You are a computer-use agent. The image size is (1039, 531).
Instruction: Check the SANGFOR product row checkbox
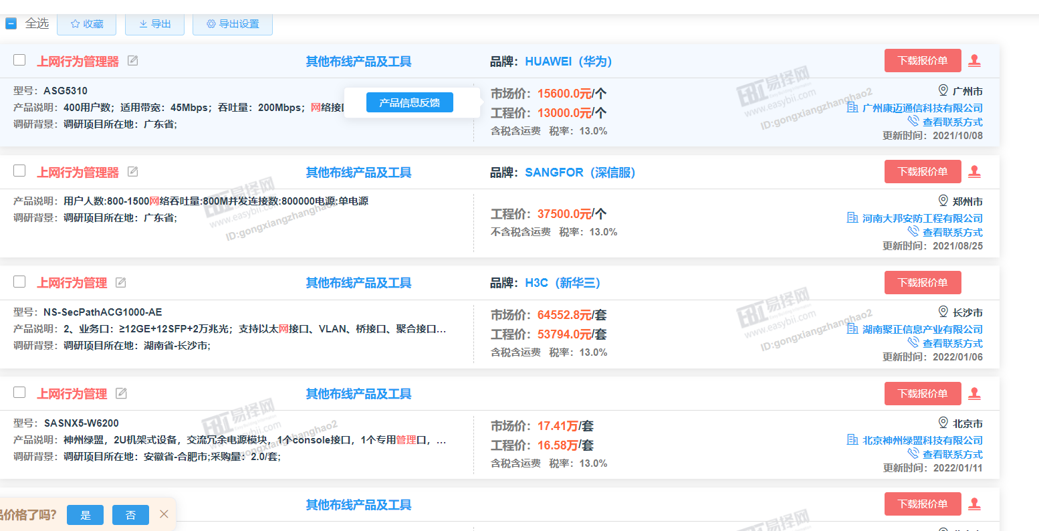[20, 171]
